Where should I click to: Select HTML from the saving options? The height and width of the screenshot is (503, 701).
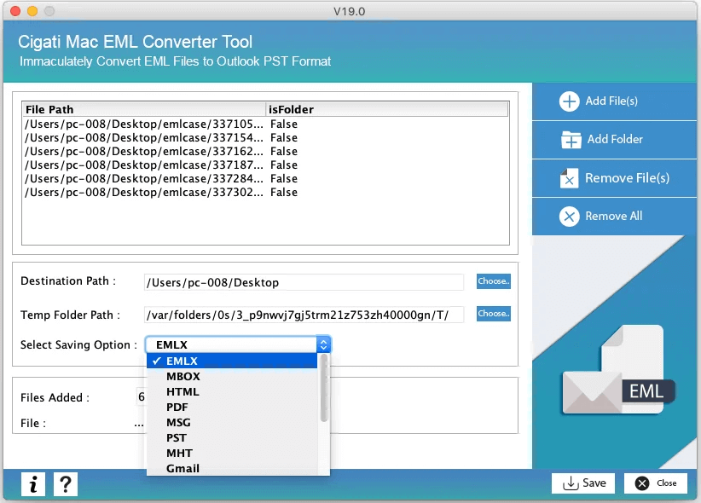click(232, 391)
